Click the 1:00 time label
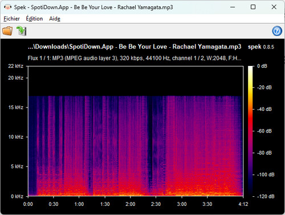This screenshot has height=215, width=285. tap(79, 204)
